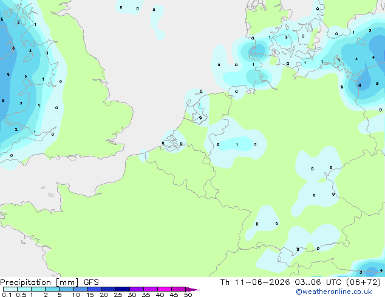This screenshot has width=385, height=297.
Task: Click the '15' legend scale label
Action: click(x=90, y=295)
